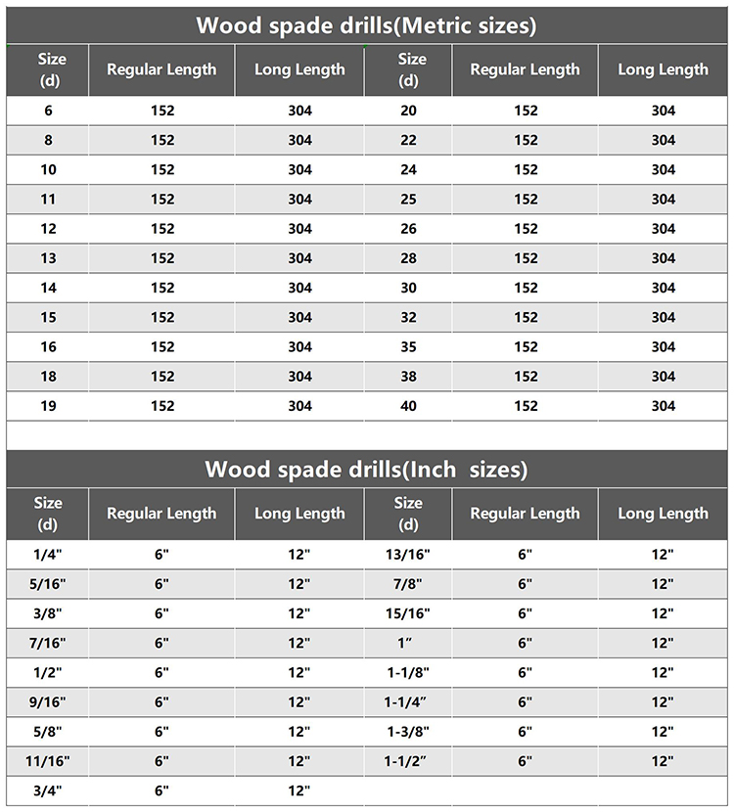This screenshot has width=734, height=812.
Task: Click the 1-1/8" size cell
Action: (x=408, y=673)
